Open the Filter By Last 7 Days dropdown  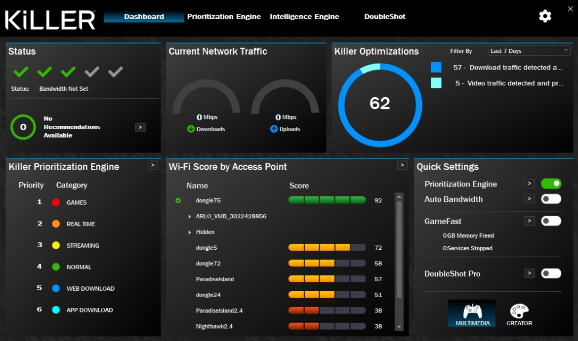(x=530, y=51)
